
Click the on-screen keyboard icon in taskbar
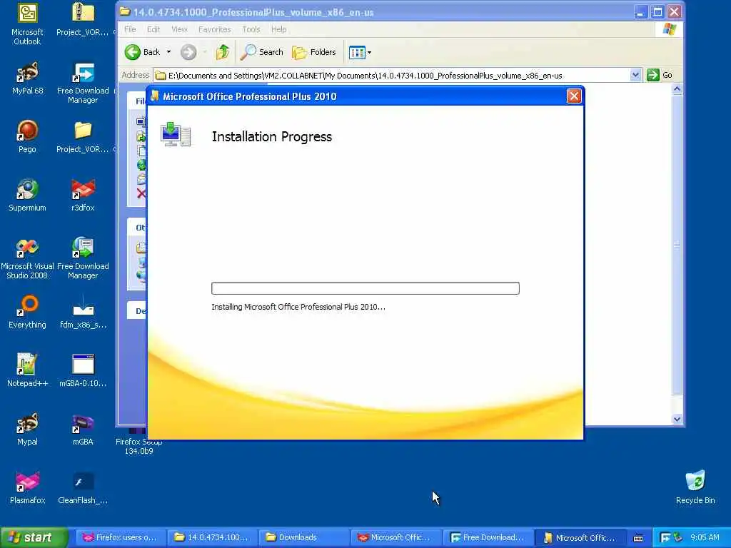(638, 538)
